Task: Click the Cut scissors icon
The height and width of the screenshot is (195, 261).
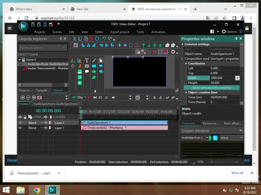Action: pos(75,39)
